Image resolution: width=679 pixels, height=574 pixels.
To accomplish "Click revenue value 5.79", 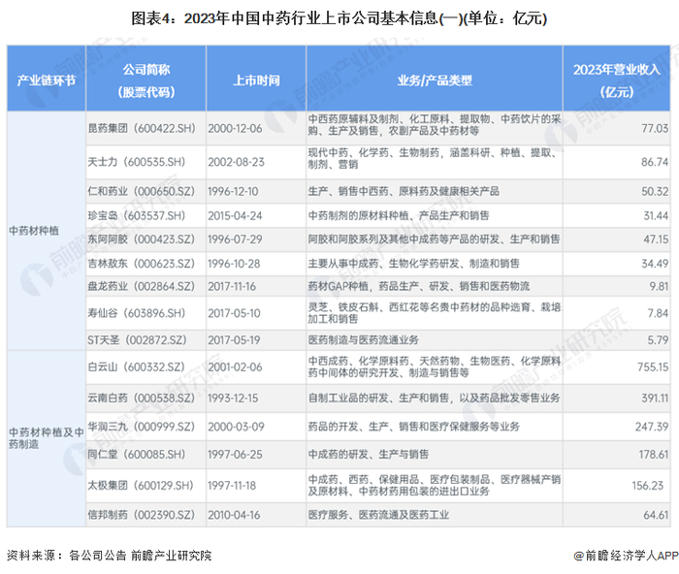I will [658, 340].
